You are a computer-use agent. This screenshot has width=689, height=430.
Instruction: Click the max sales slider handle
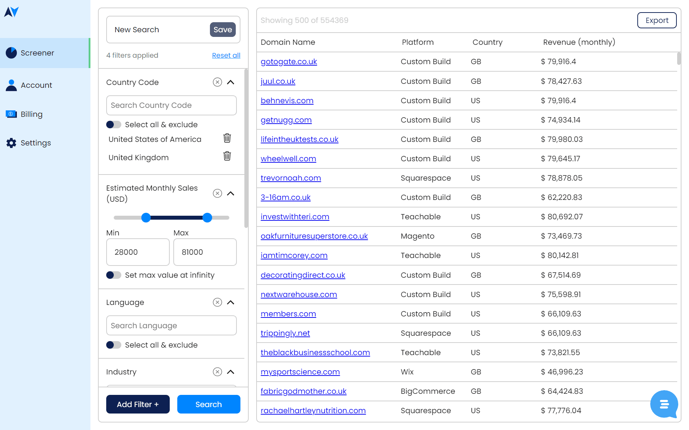point(207,218)
